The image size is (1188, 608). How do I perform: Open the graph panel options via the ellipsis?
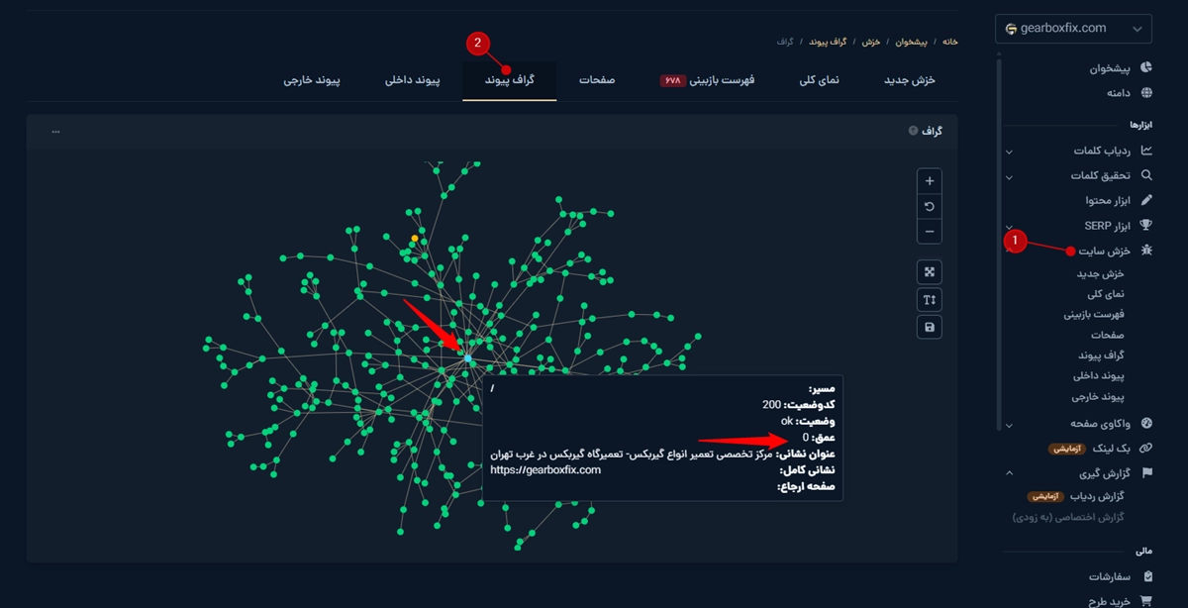coord(55,130)
